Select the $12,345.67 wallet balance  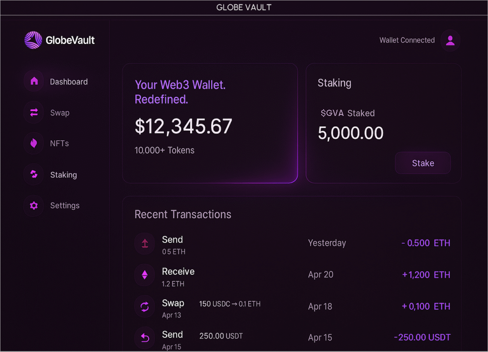click(x=183, y=126)
